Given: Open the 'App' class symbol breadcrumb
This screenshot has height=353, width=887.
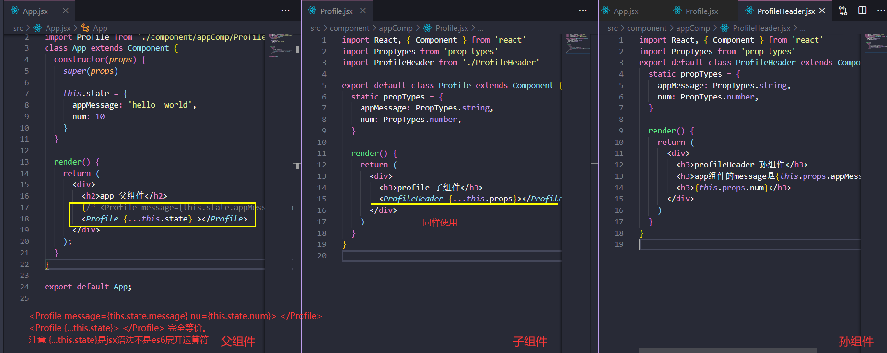Looking at the screenshot, I should click(x=94, y=28).
